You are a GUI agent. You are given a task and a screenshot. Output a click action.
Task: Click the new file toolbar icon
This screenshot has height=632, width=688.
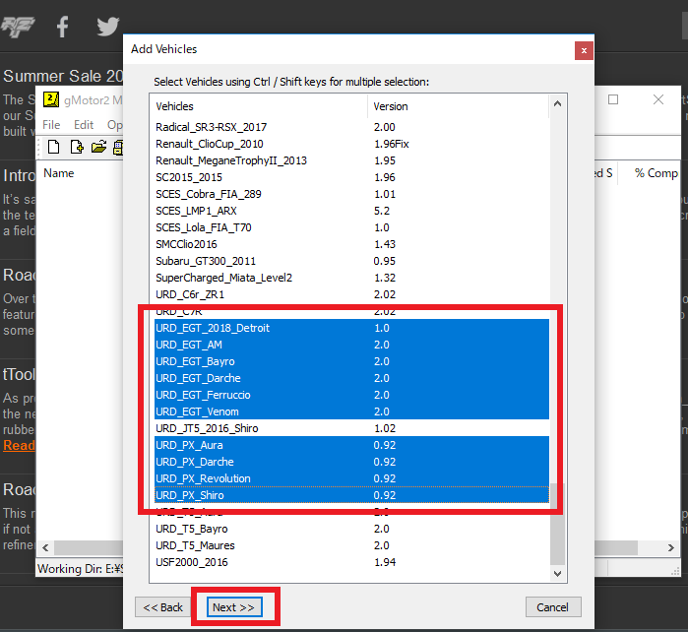(x=54, y=148)
